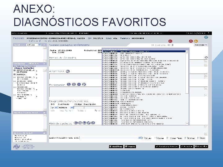Viewport: 223px width, 167px height.
Task: Click the icon next to the Anamnesis label
Action: [x=68, y=71]
